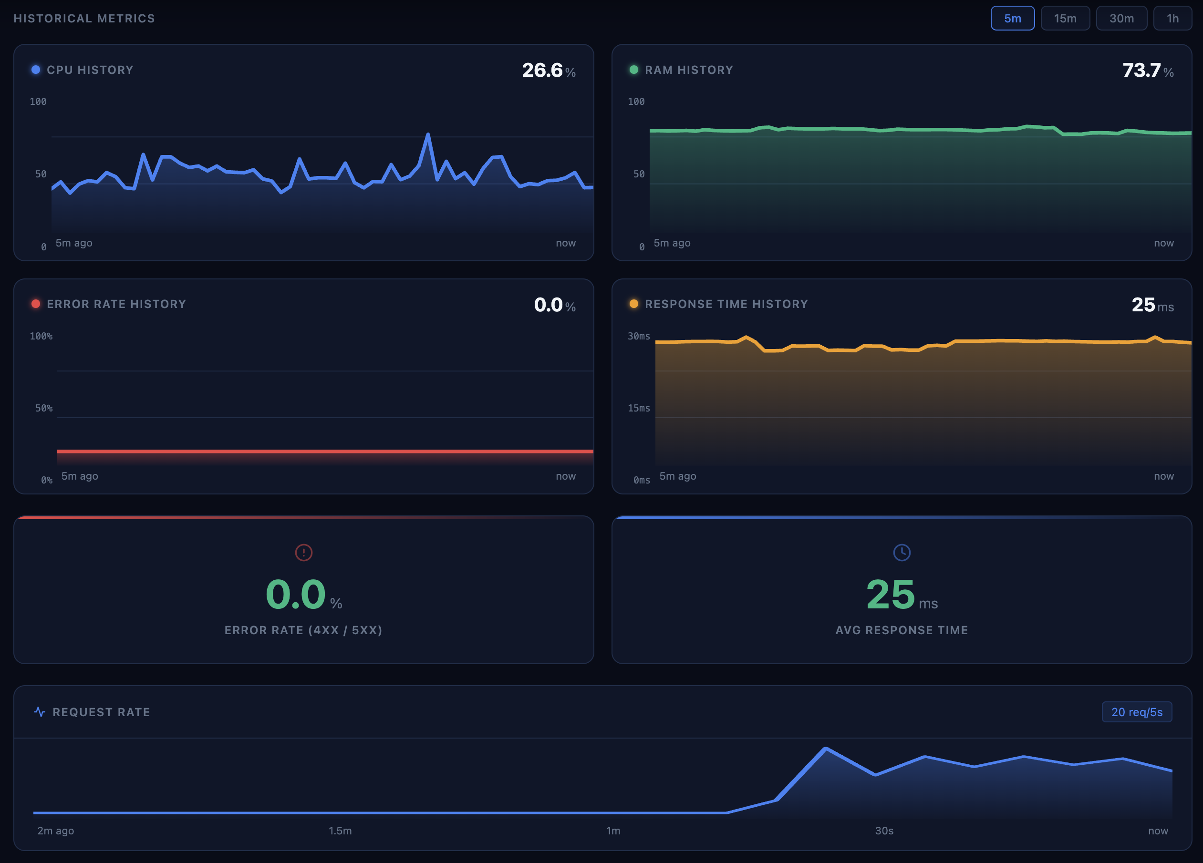Click the pulse icon beside Request Rate
Image resolution: width=1203 pixels, height=863 pixels.
pos(39,712)
